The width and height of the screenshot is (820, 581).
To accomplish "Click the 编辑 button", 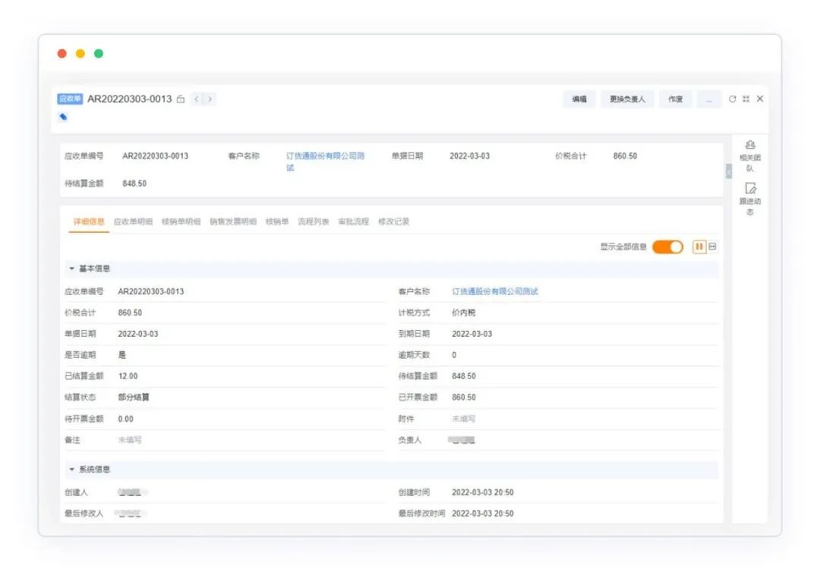I will tap(579, 99).
